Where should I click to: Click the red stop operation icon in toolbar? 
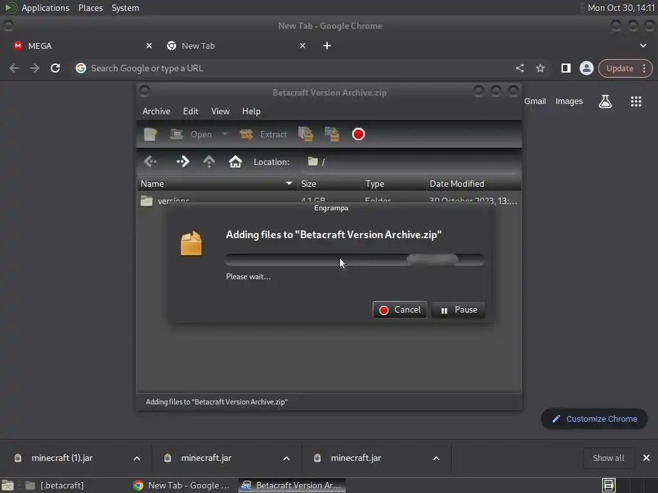click(359, 134)
